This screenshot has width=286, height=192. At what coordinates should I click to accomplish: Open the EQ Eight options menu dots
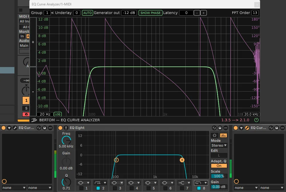point(226,128)
